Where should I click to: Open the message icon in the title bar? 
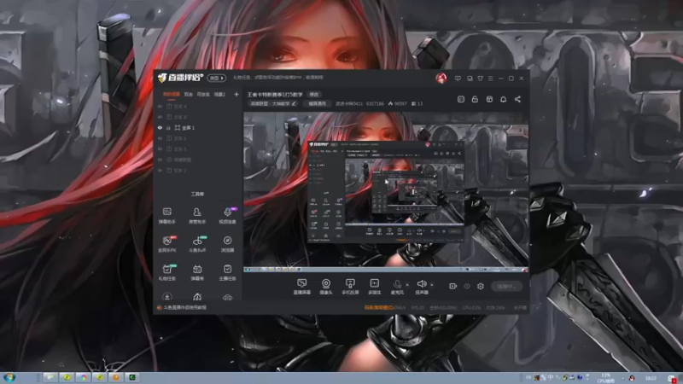458,79
